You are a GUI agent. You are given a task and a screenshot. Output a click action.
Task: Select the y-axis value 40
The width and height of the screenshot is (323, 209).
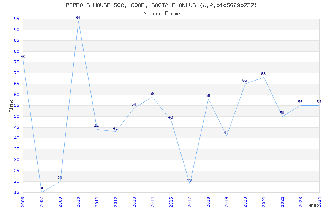17,138
